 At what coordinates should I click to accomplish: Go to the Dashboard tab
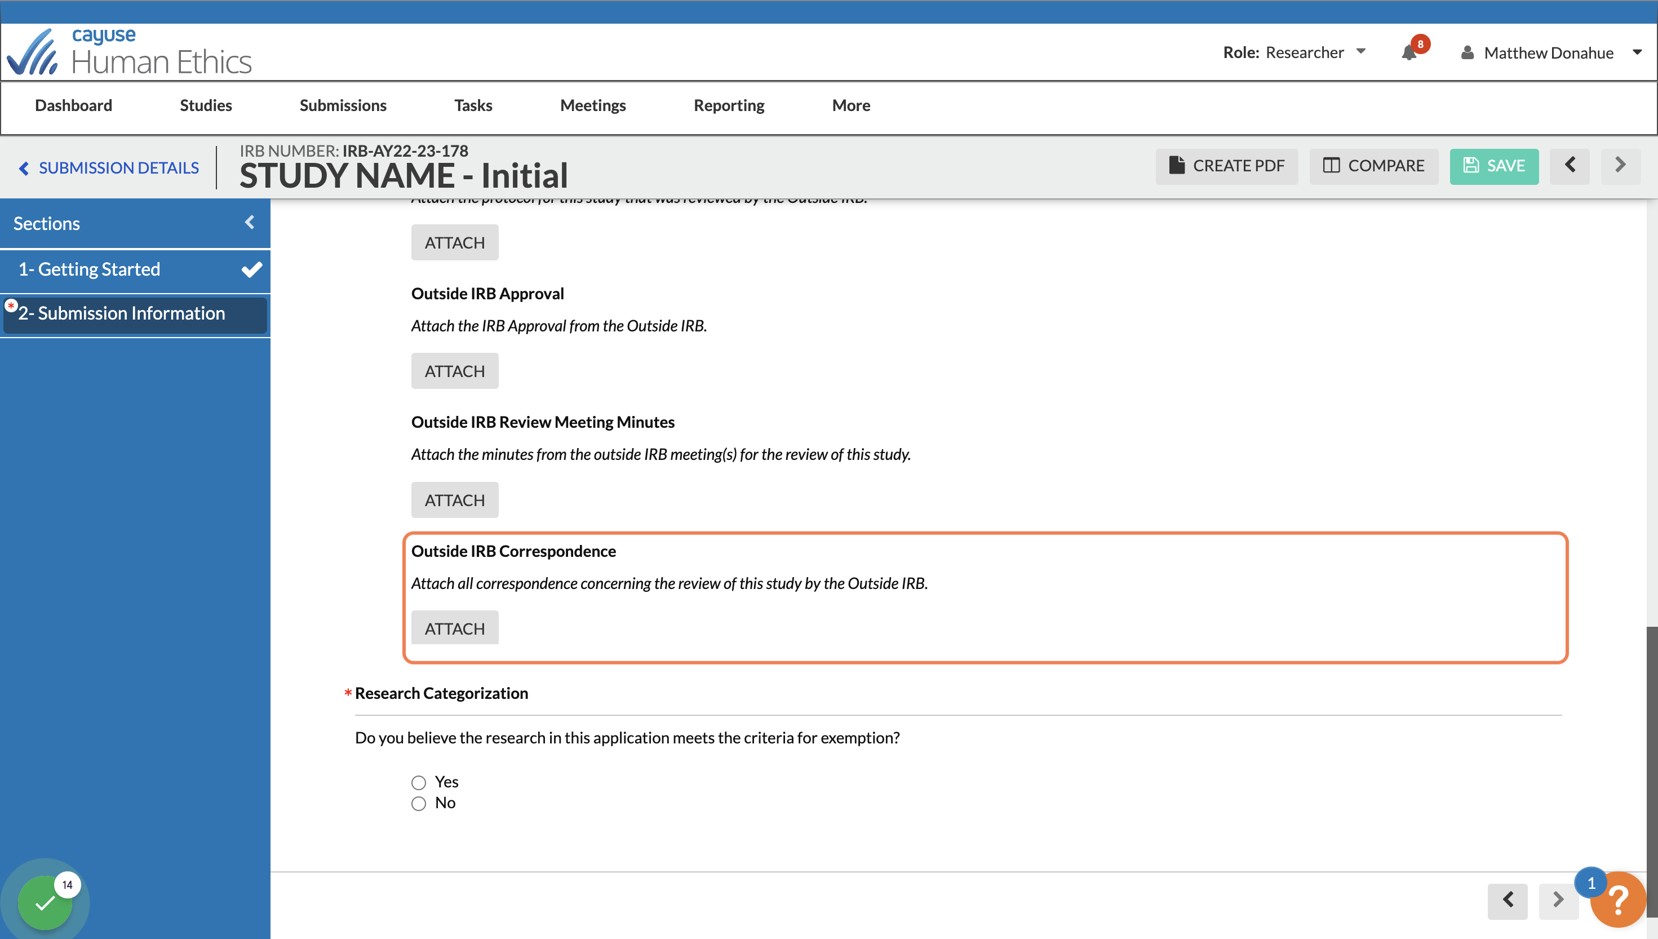click(x=73, y=105)
